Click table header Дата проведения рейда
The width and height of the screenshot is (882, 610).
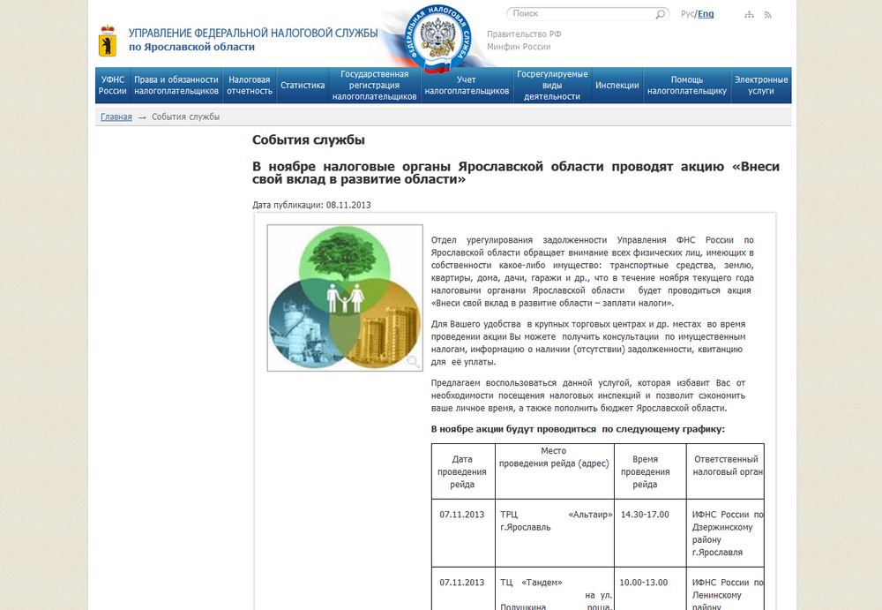coord(462,471)
